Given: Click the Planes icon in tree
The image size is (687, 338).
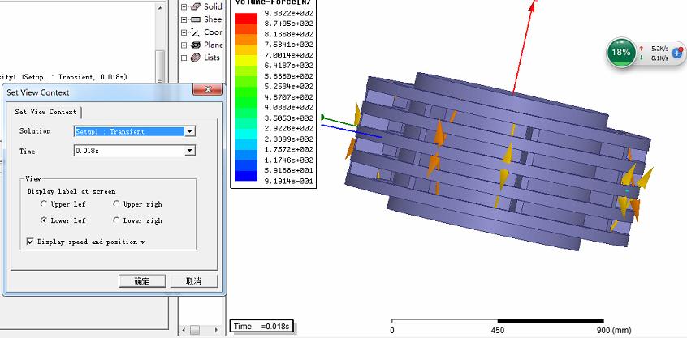Looking at the screenshot, I should click(x=196, y=45).
